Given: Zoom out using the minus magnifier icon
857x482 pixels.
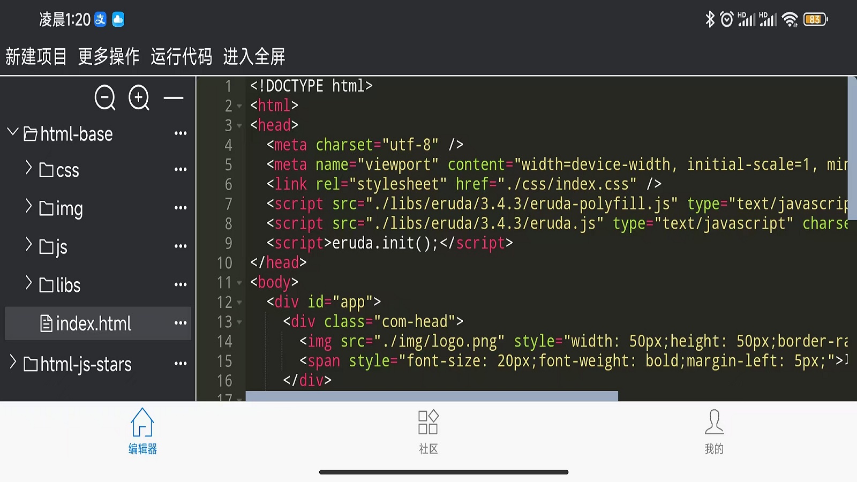Looking at the screenshot, I should coord(105,97).
